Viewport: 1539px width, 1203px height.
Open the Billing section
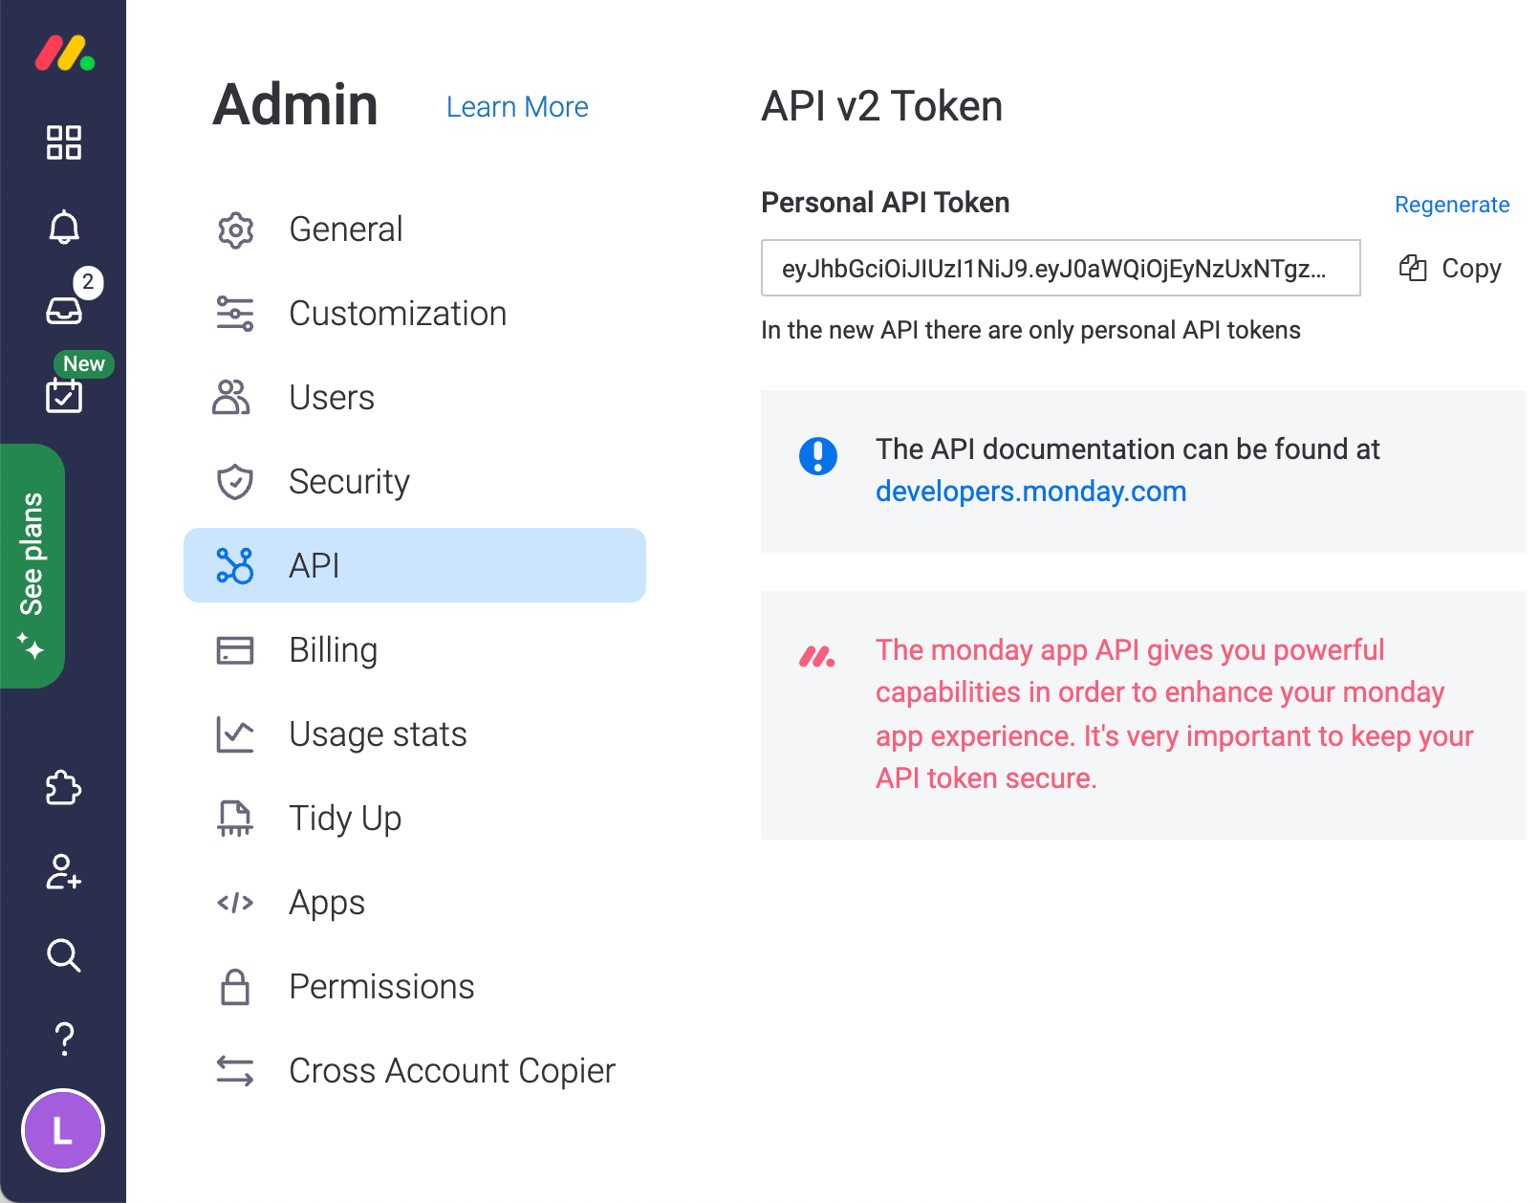[x=333, y=649]
